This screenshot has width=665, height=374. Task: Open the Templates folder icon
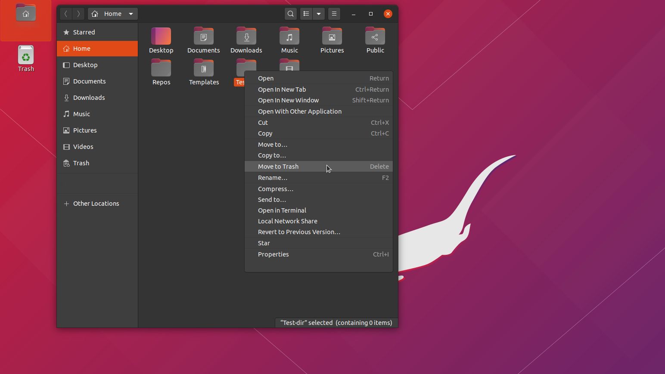click(203, 69)
